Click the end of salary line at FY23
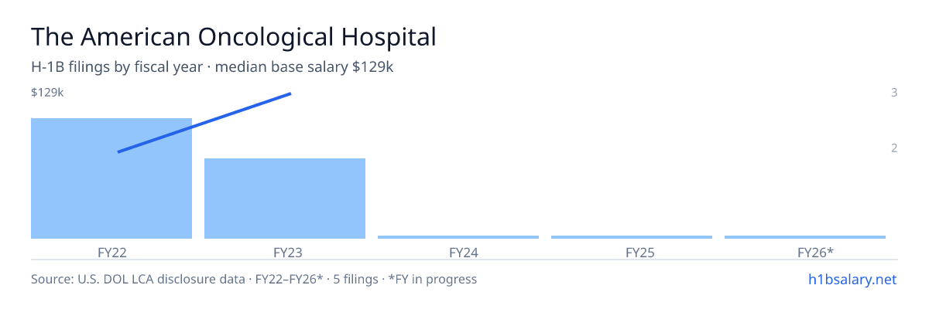 click(290, 93)
